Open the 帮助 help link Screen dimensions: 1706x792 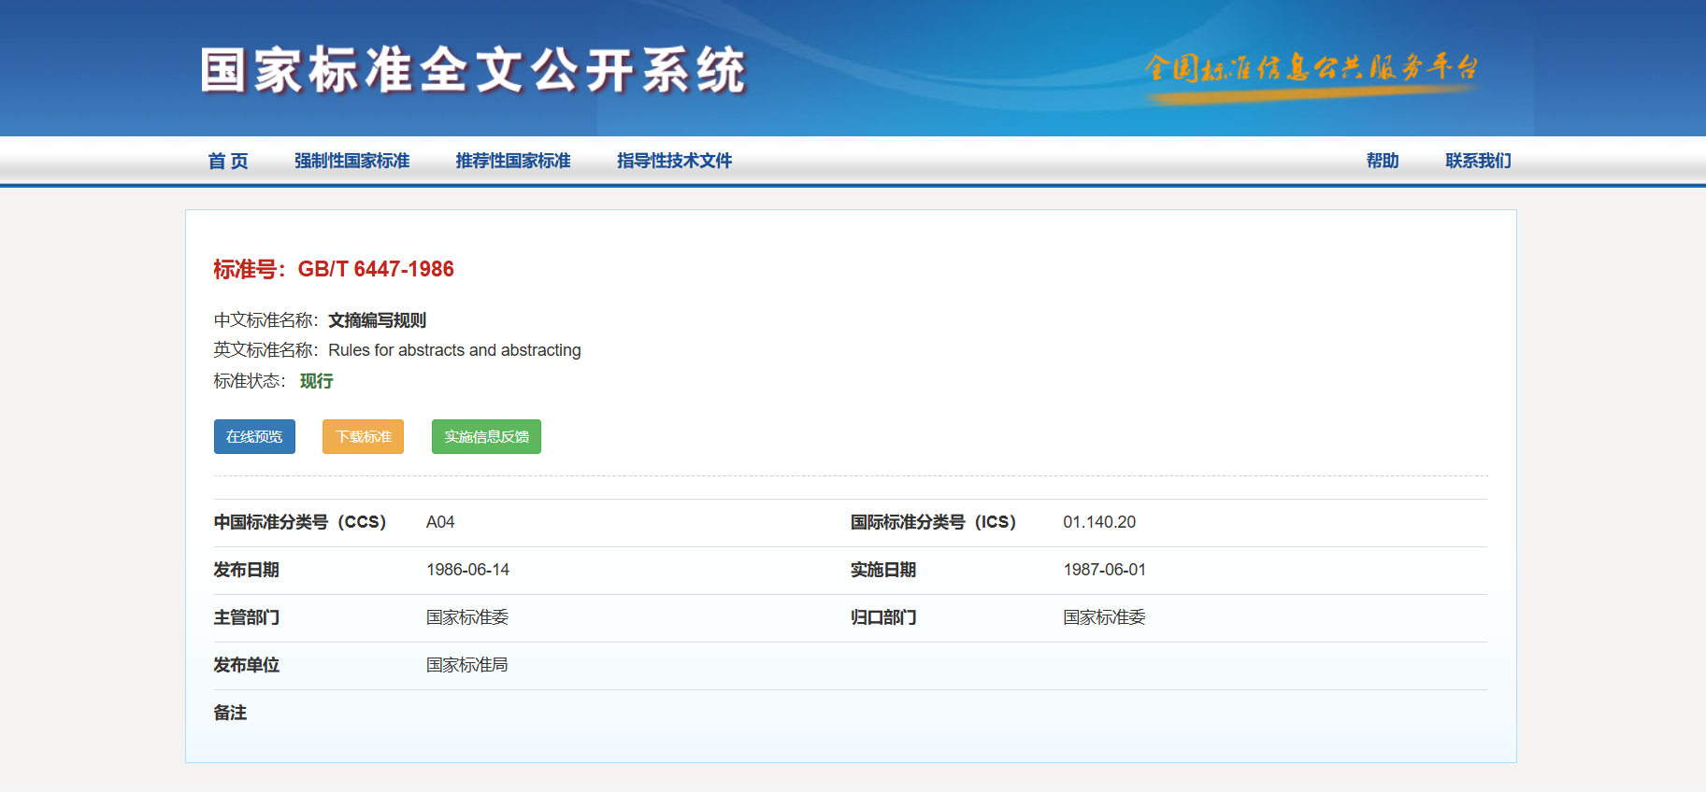click(1382, 161)
